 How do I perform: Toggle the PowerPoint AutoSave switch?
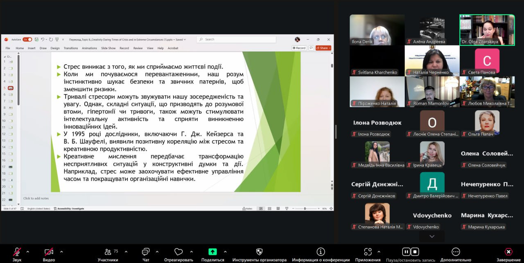[27, 40]
